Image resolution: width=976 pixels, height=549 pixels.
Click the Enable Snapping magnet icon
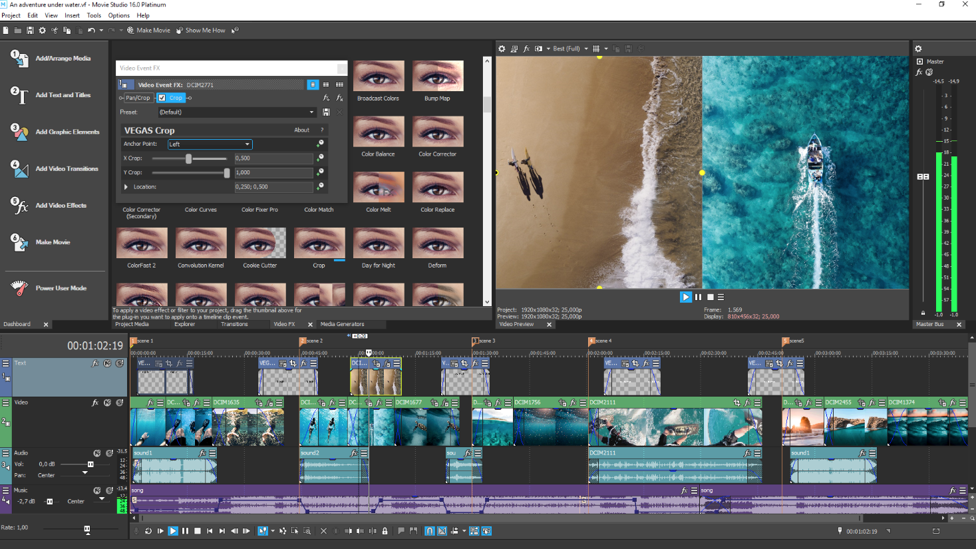tap(429, 531)
